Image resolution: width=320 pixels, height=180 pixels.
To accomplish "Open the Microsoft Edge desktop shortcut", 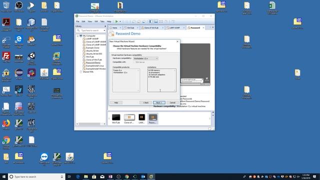I will pyautogui.click(x=19, y=41).
